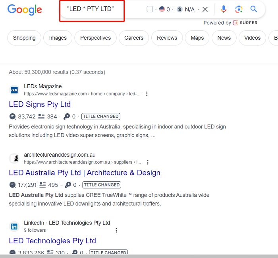Click the traffic icon beside 83,742
278x258 pixels.
12,116
